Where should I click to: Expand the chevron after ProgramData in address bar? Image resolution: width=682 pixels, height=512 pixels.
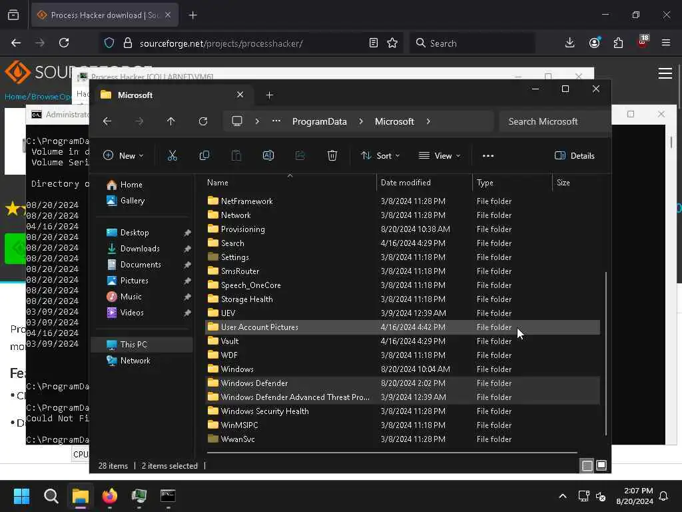pyautogui.click(x=361, y=121)
